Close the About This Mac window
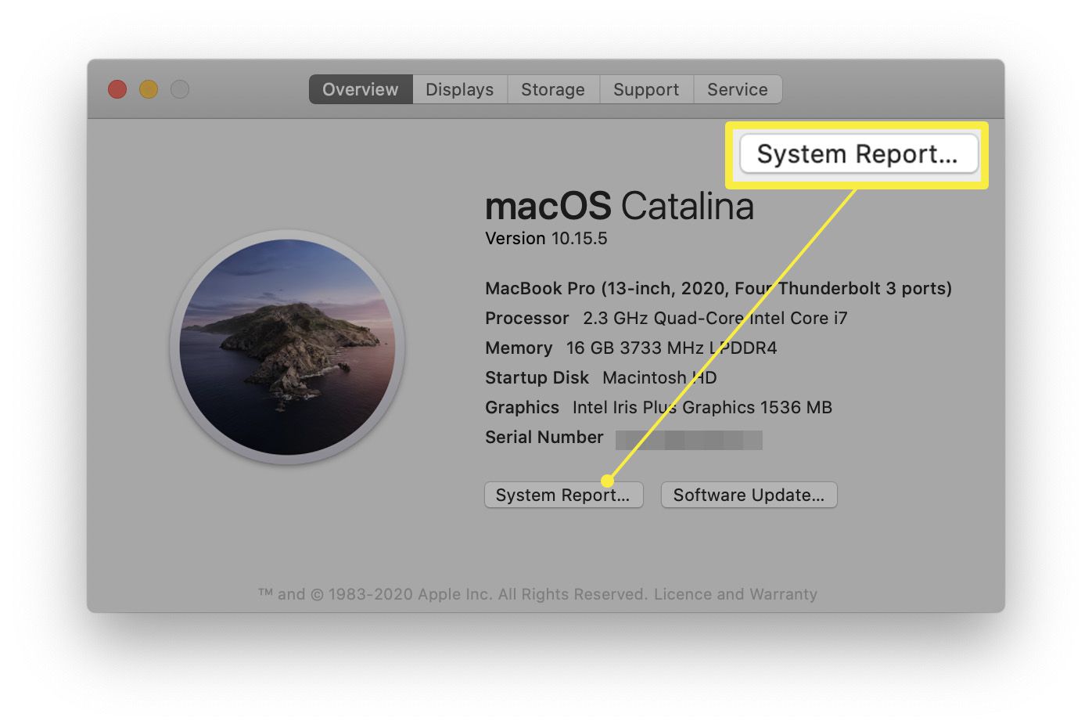Image resolution: width=1092 pixels, height=728 pixels. pyautogui.click(x=117, y=89)
